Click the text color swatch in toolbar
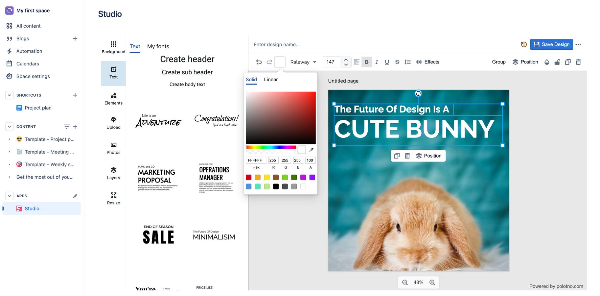 (x=280, y=62)
